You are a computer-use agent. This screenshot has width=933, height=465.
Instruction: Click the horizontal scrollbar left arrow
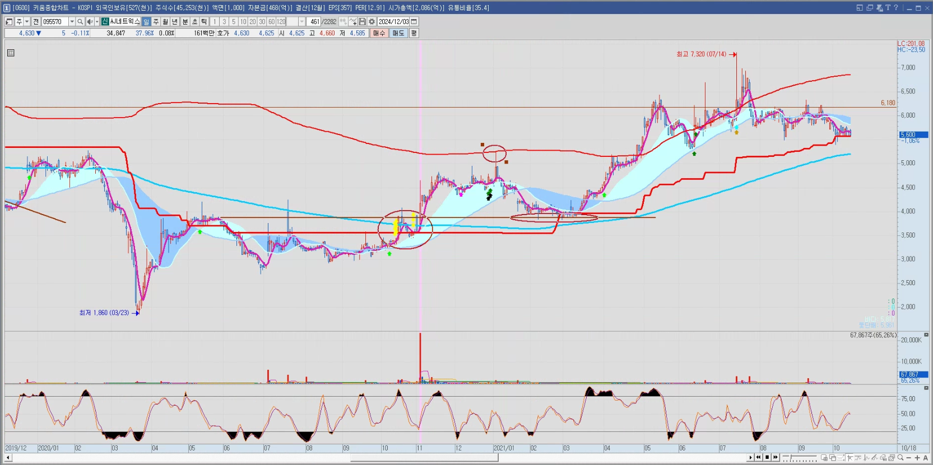click(x=8, y=458)
